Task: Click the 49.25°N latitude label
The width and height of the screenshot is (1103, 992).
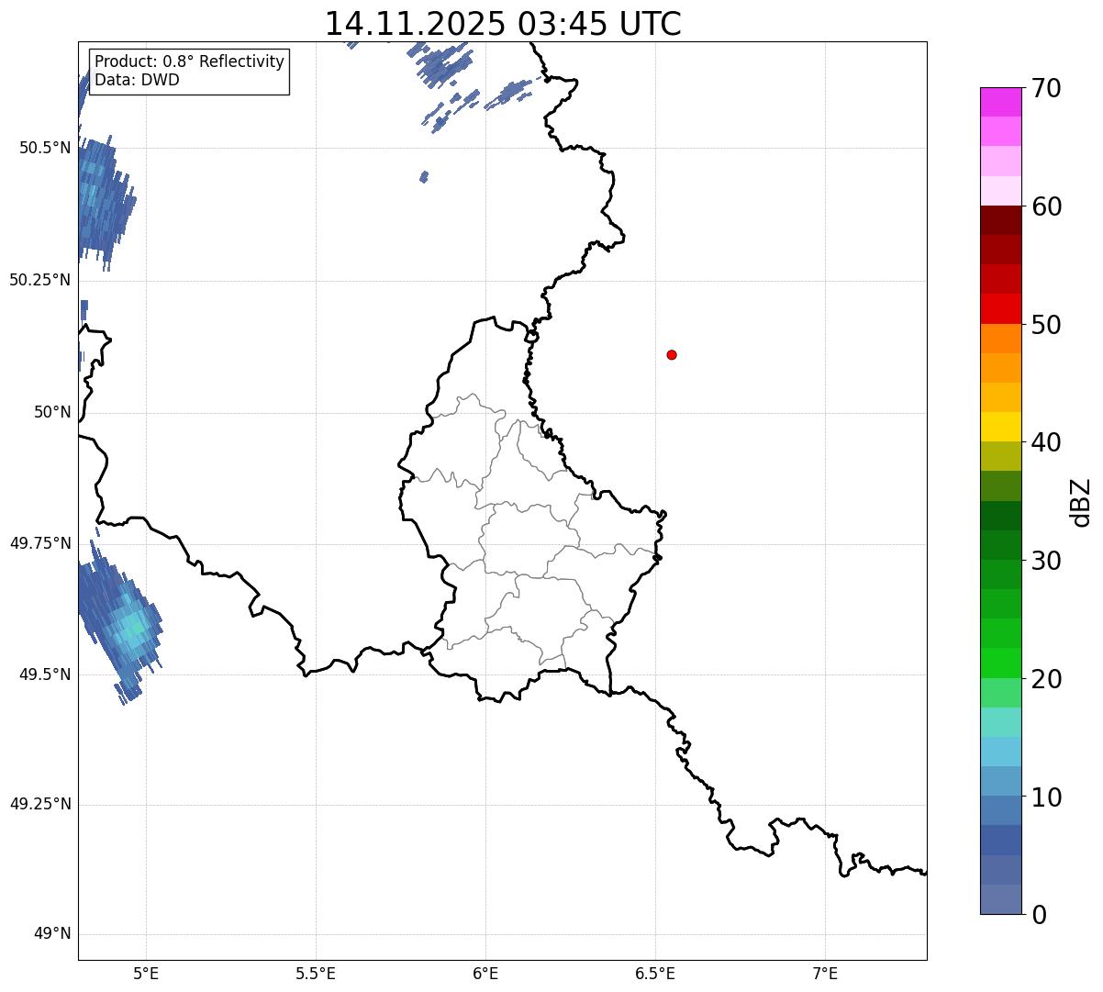Action: [x=40, y=804]
